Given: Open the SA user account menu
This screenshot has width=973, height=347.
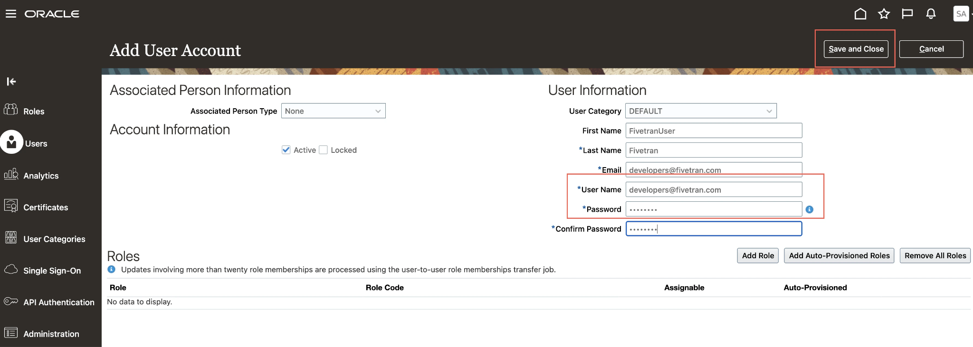Looking at the screenshot, I should click(961, 14).
